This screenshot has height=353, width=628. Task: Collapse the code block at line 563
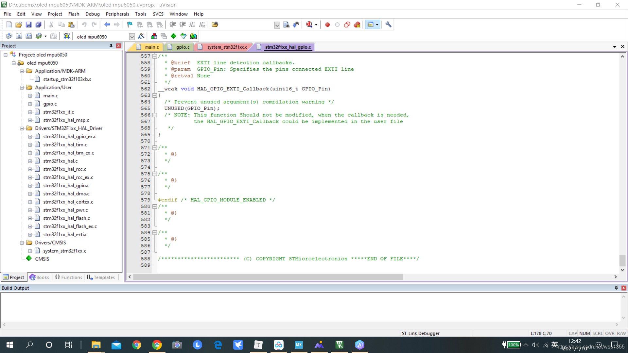point(155,95)
